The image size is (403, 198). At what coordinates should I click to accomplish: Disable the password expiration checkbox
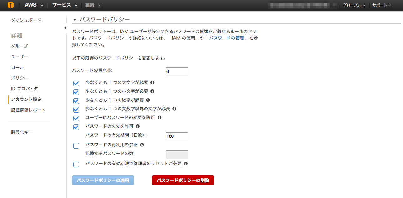(76, 127)
